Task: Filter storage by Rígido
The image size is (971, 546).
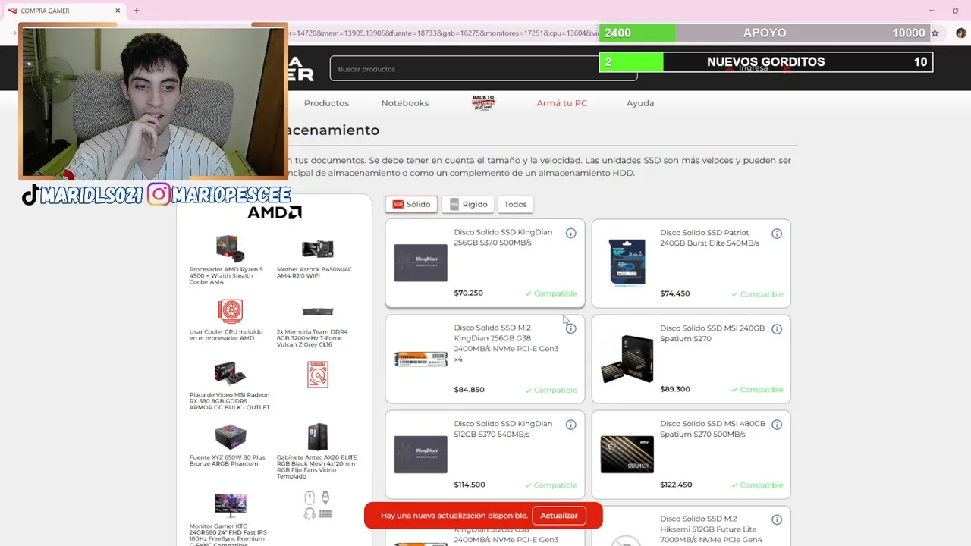Action: click(x=468, y=204)
